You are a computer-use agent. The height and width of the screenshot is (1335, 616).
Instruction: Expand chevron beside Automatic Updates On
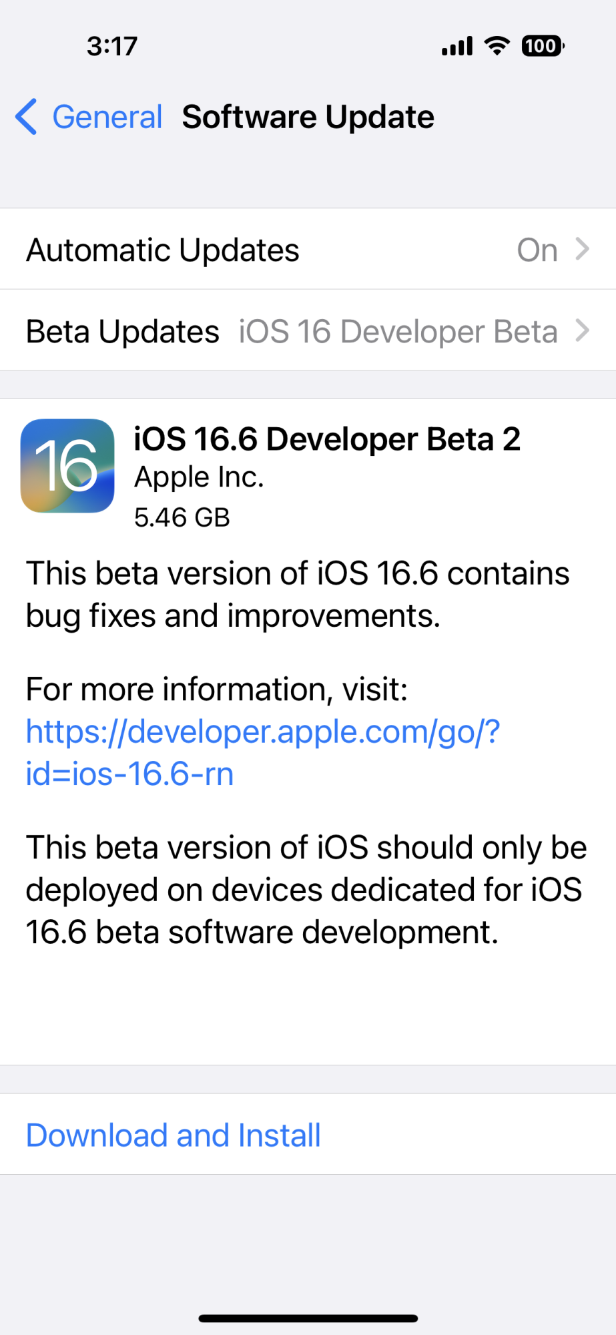pyautogui.click(x=583, y=250)
